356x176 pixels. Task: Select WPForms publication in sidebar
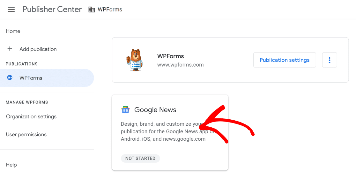(31, 78)
